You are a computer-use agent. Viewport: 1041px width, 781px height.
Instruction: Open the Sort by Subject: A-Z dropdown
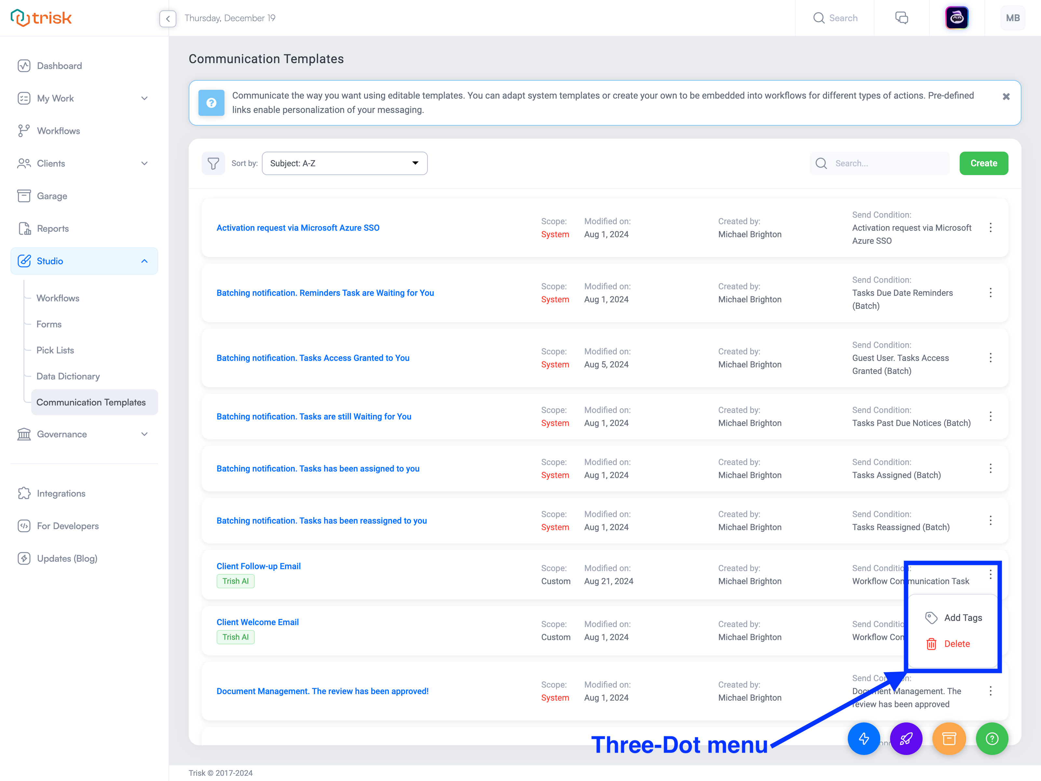pyautogui.click(x=345, y=163)
